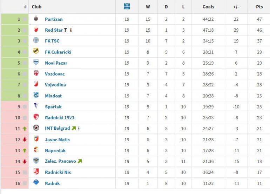
Task: Click the trophy icon next to Red Star
Action: [x=66, y=30]
